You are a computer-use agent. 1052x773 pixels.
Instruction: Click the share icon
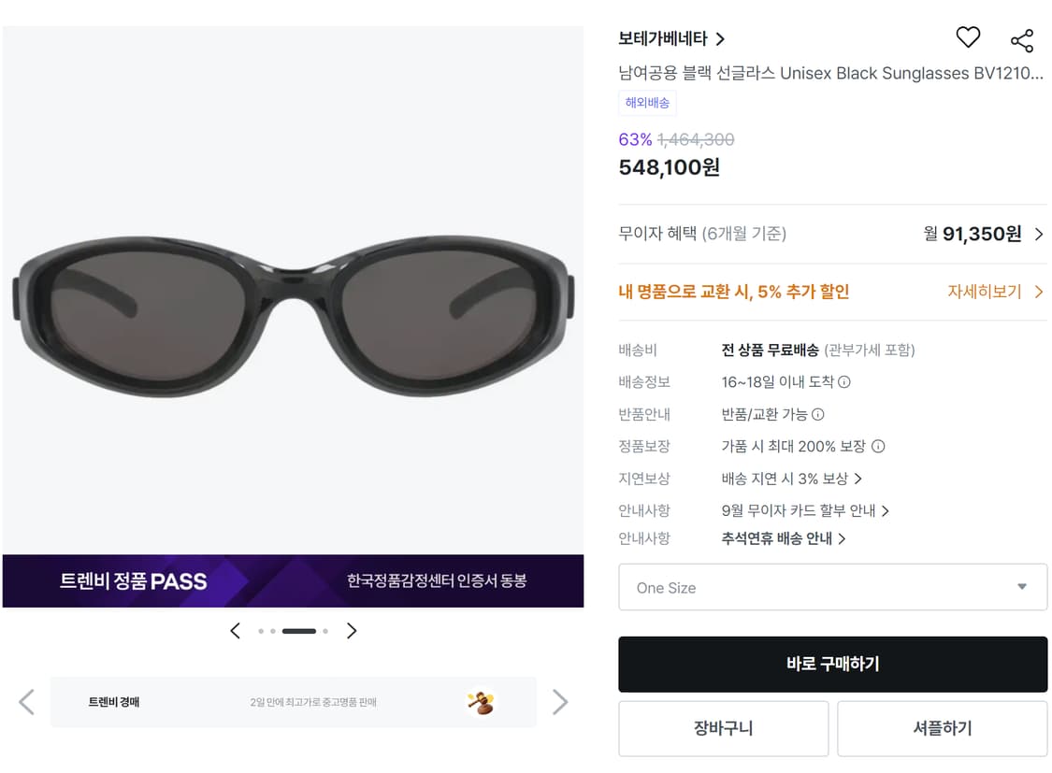1022,40
